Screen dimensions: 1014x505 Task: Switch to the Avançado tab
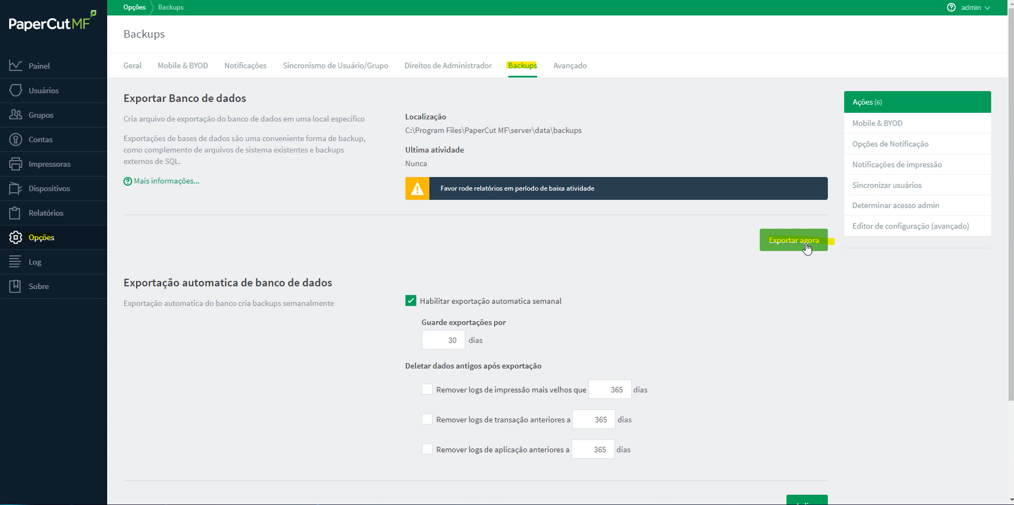pyautogui.click(x=570, y=65)
